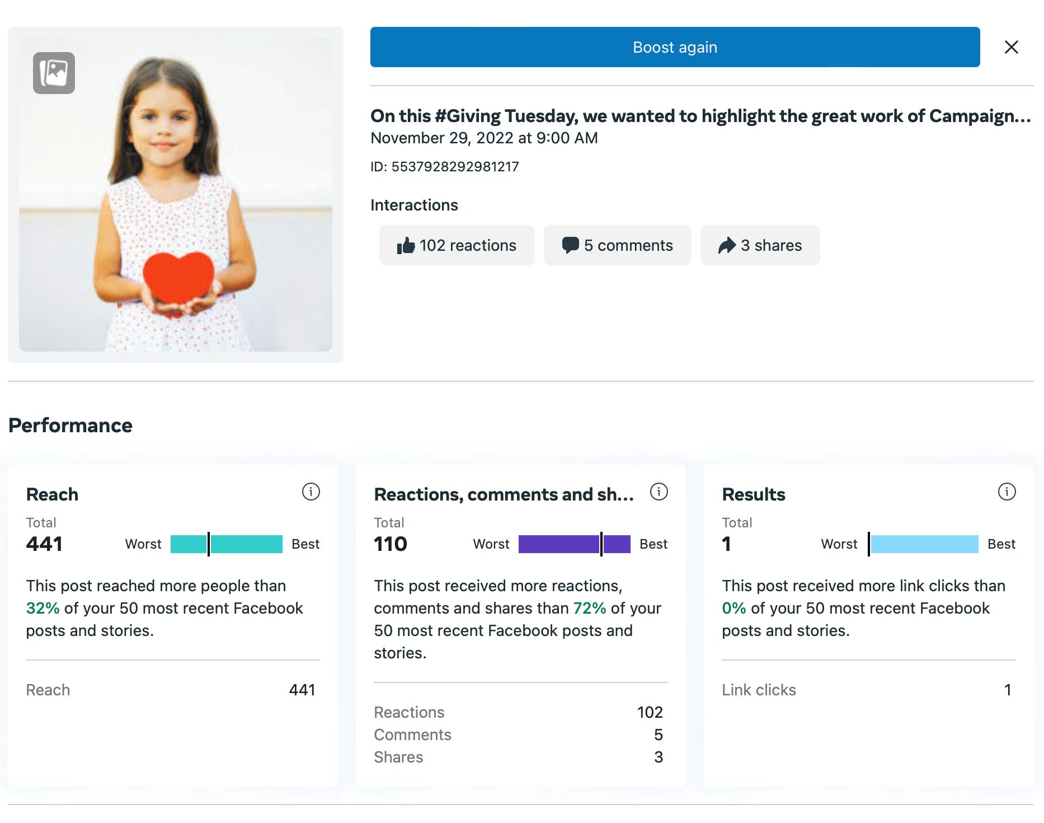The image size is (1044, 823).
Task: Click the post ID number text
Action: (x=455, y=167)
